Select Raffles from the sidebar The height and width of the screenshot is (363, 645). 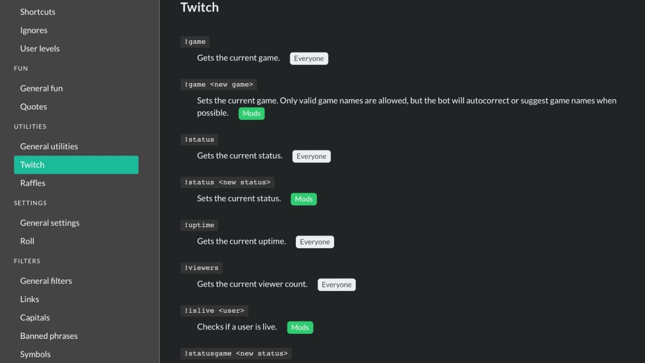coord(32,183)
